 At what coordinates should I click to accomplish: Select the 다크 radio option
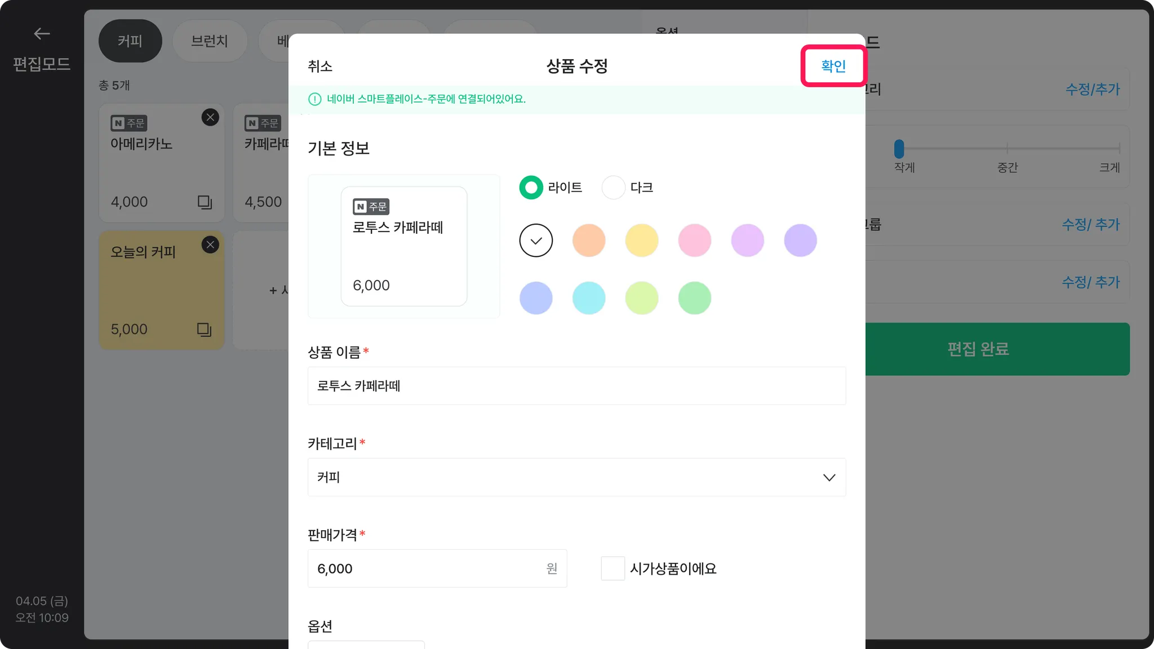click(x=614, y=188)
